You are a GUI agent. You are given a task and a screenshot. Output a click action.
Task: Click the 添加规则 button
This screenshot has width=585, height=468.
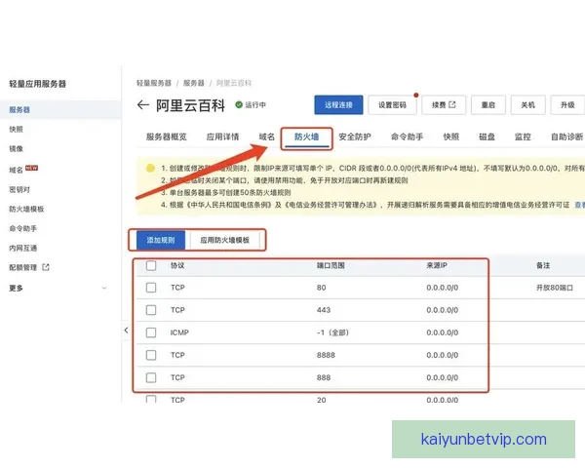[161, 240]
